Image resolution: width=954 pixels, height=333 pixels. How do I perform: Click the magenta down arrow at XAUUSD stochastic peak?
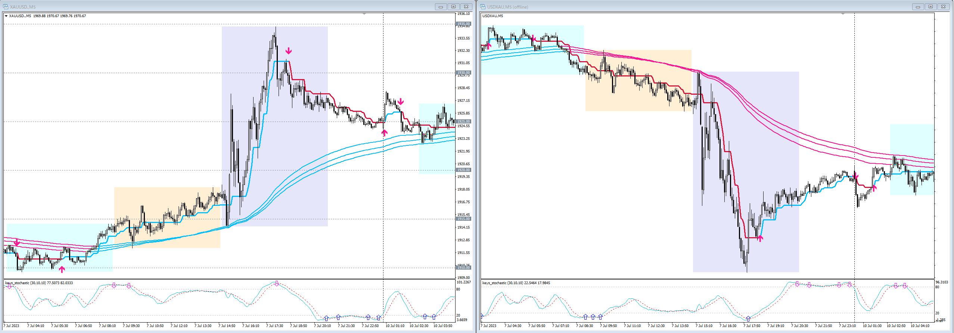tap(277, 284)
